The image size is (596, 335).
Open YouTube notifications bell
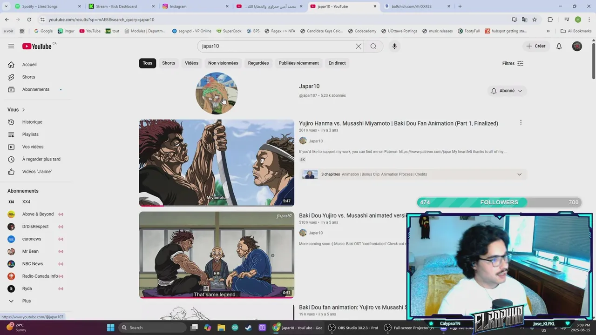[559, 46]
